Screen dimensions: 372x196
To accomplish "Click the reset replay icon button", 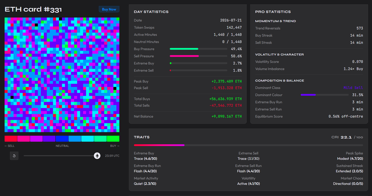I will (14, 156).
